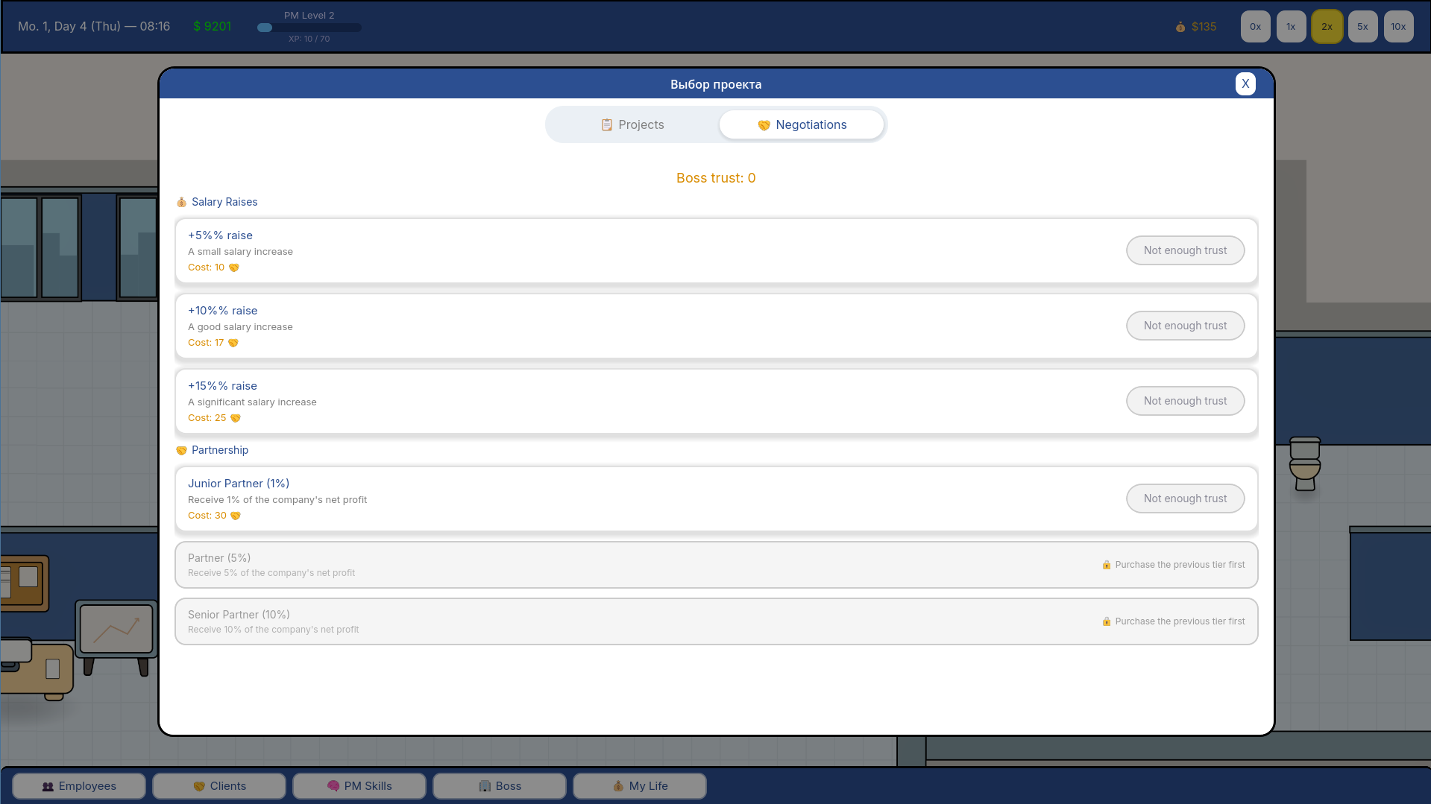
Task: Open the PM Skills menu
Action: (x=359, y=786)
